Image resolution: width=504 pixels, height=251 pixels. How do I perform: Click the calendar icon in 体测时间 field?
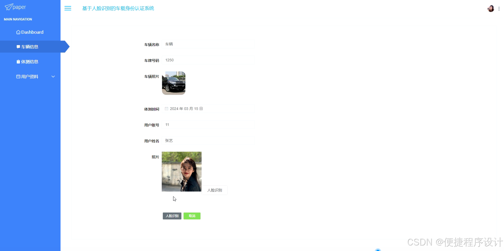tap(166, 109)
